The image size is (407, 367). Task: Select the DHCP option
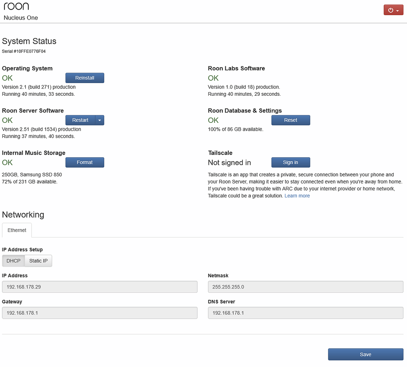click(13, 261)
